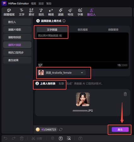Click the auto-cut scissors lines icon
This screenshot has width=134, height=142.
click(x=69, y=139)
